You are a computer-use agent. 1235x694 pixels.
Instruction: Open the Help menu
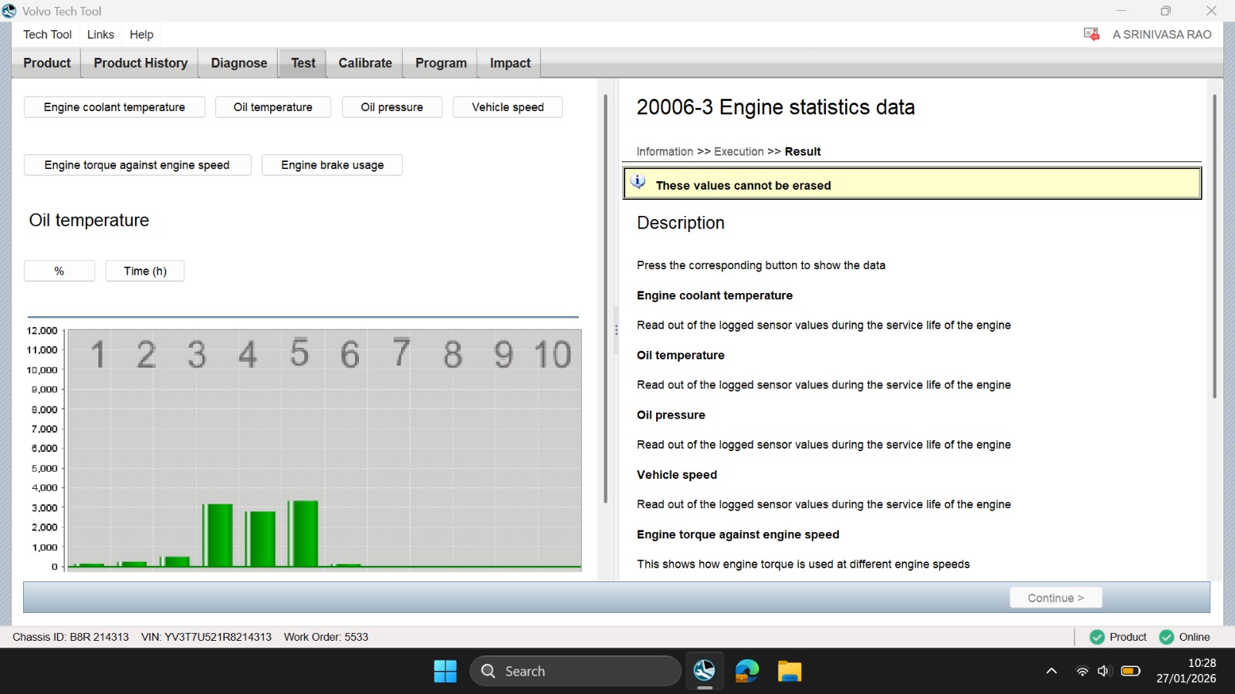click(x=141, y=35)
